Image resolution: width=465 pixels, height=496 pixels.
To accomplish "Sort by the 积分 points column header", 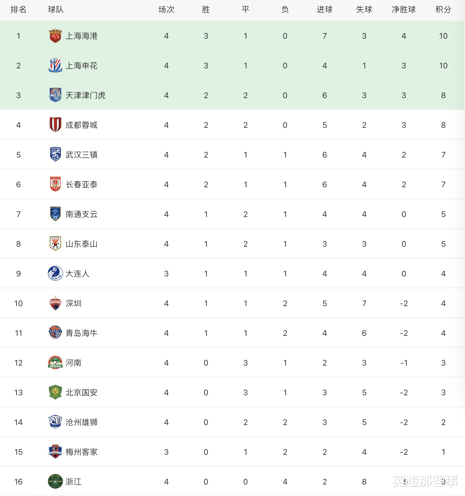I will (x=443, y=10).
